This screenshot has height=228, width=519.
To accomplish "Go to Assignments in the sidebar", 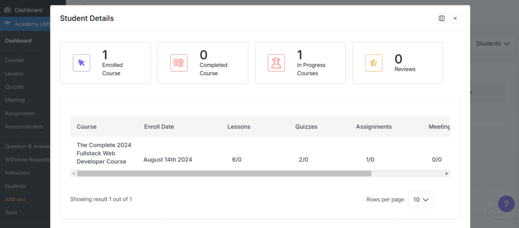I will point(20,113).
